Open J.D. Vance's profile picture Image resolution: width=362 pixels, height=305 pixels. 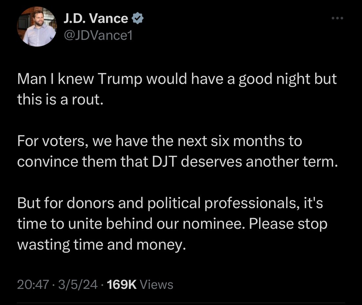[x=37, y=27]
